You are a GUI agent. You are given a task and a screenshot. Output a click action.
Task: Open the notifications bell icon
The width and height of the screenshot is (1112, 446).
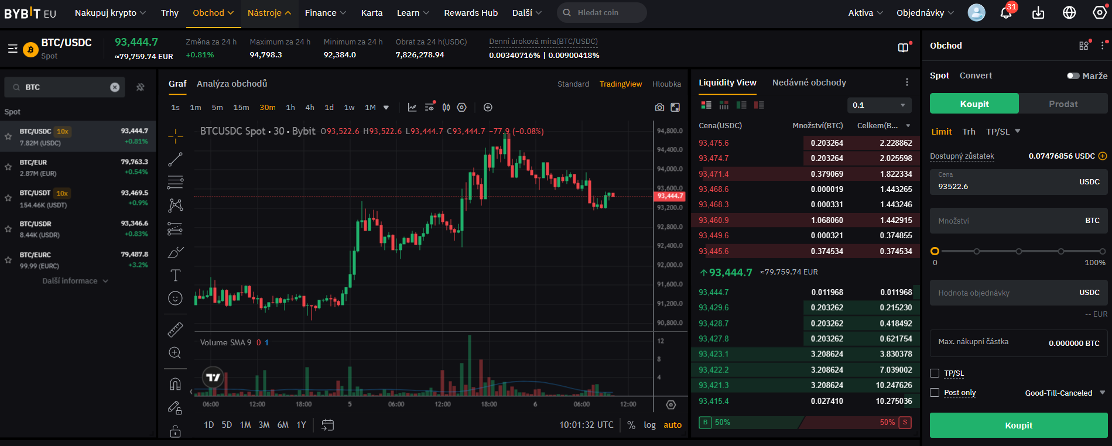1006,13
